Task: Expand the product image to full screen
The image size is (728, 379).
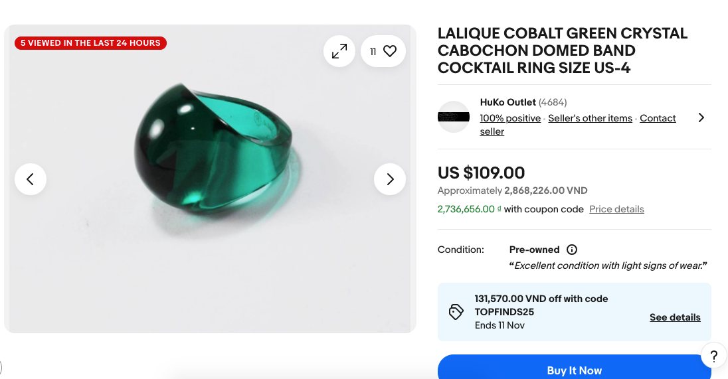Action: pyautogui.click(x=339, y=51)
